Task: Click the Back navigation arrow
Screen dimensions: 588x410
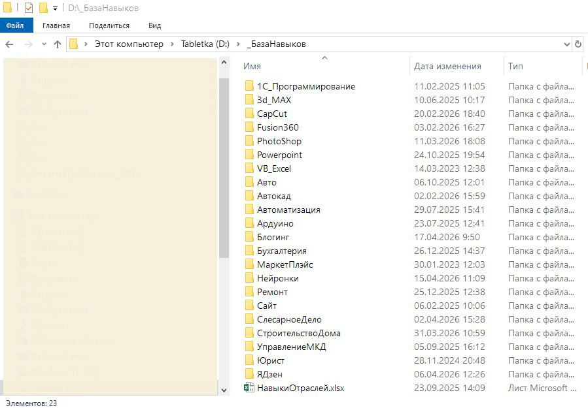Action: click(x=9, y=44)
